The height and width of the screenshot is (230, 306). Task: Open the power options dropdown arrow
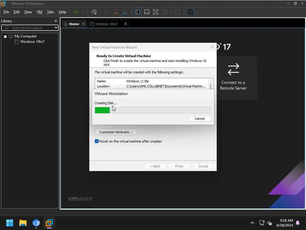point(83,12)
